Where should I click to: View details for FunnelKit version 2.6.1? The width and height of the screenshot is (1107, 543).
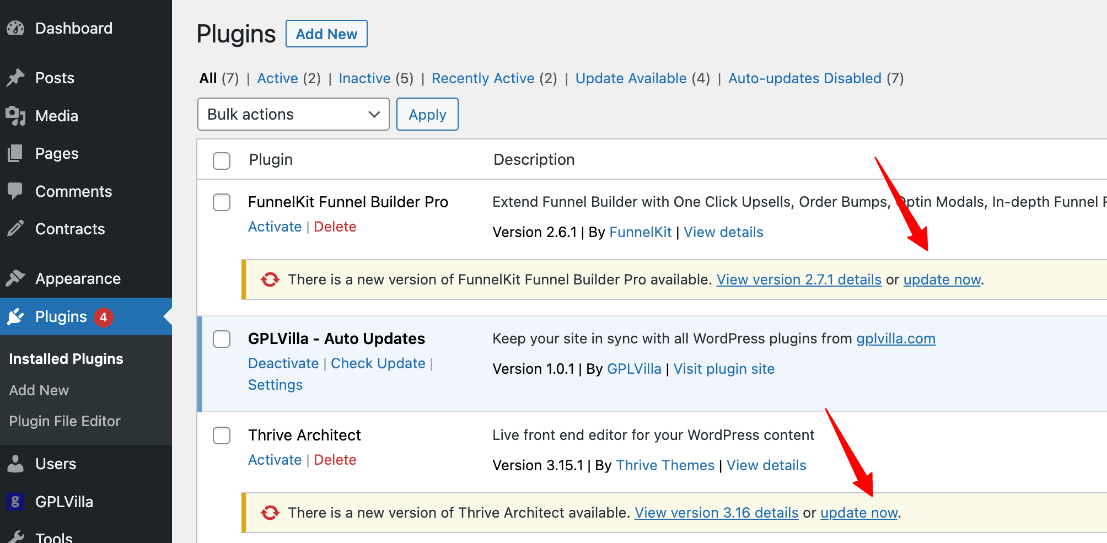[723, 232]
